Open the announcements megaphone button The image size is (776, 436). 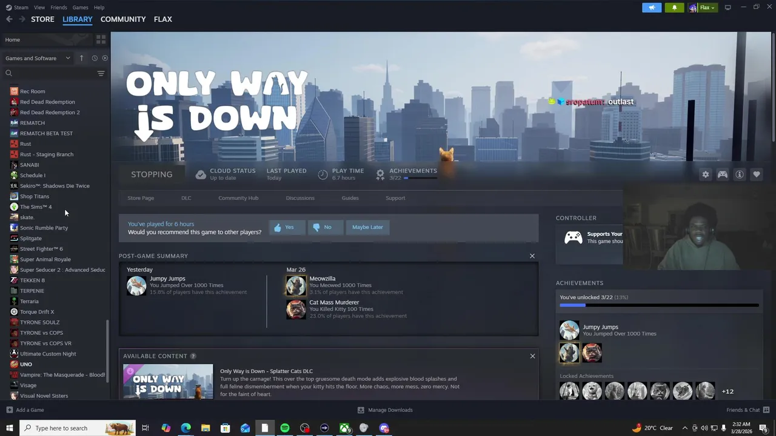click(652, 7)
